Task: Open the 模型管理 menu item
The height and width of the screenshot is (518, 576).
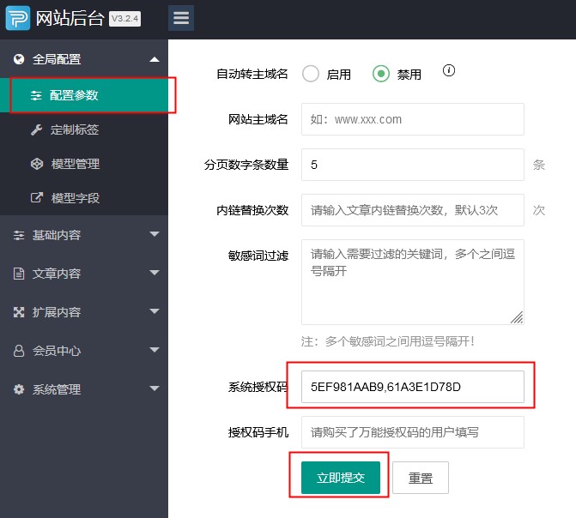Action: click(x=84, y=164)
